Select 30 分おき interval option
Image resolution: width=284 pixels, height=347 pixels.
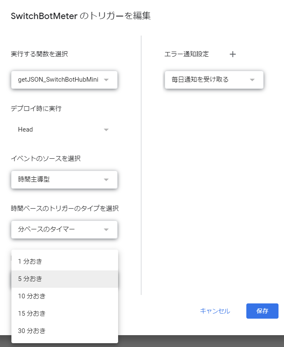pos(63,330)
